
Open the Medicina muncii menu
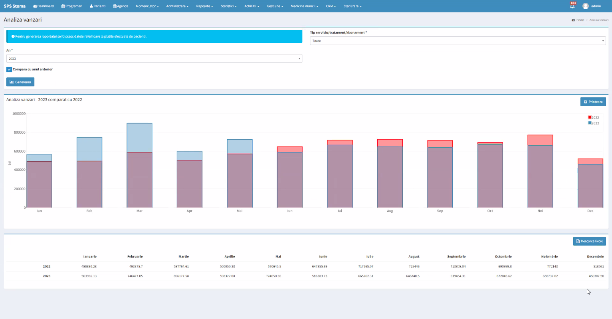pyautogui.click(x=304, y=6)
